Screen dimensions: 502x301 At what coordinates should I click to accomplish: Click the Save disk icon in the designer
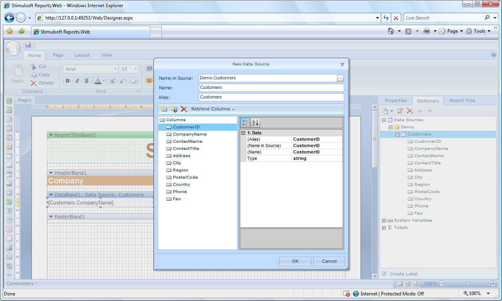(x=28, y=45)
